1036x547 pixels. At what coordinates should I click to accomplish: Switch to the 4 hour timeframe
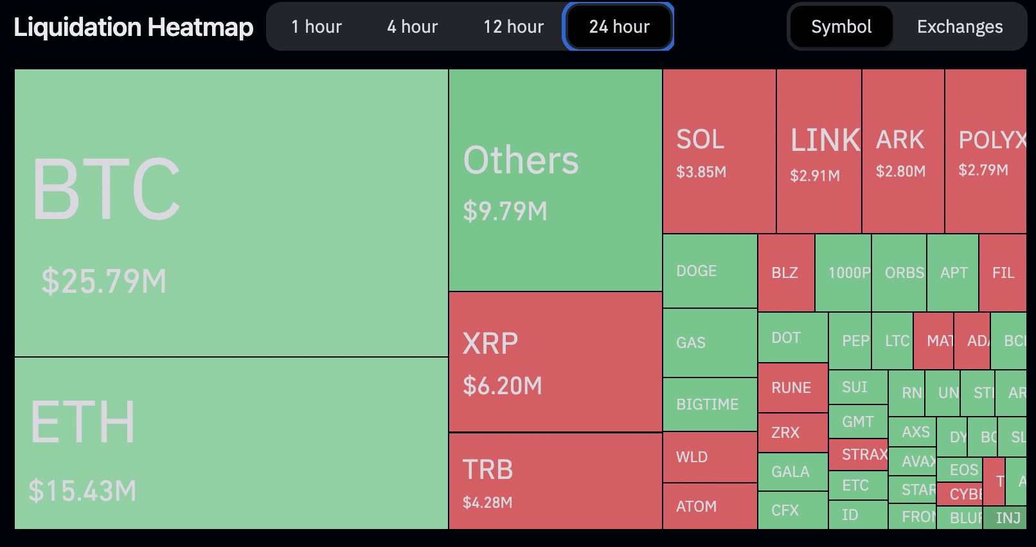(x=412, y=27)
